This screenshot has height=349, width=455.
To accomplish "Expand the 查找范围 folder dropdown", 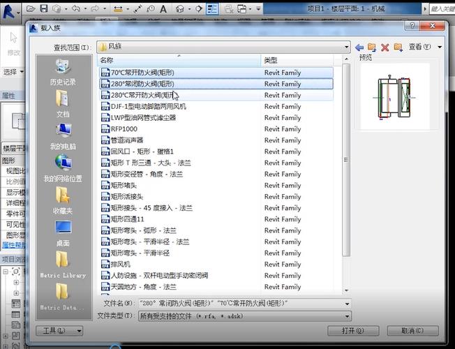I will coord(346,47).
